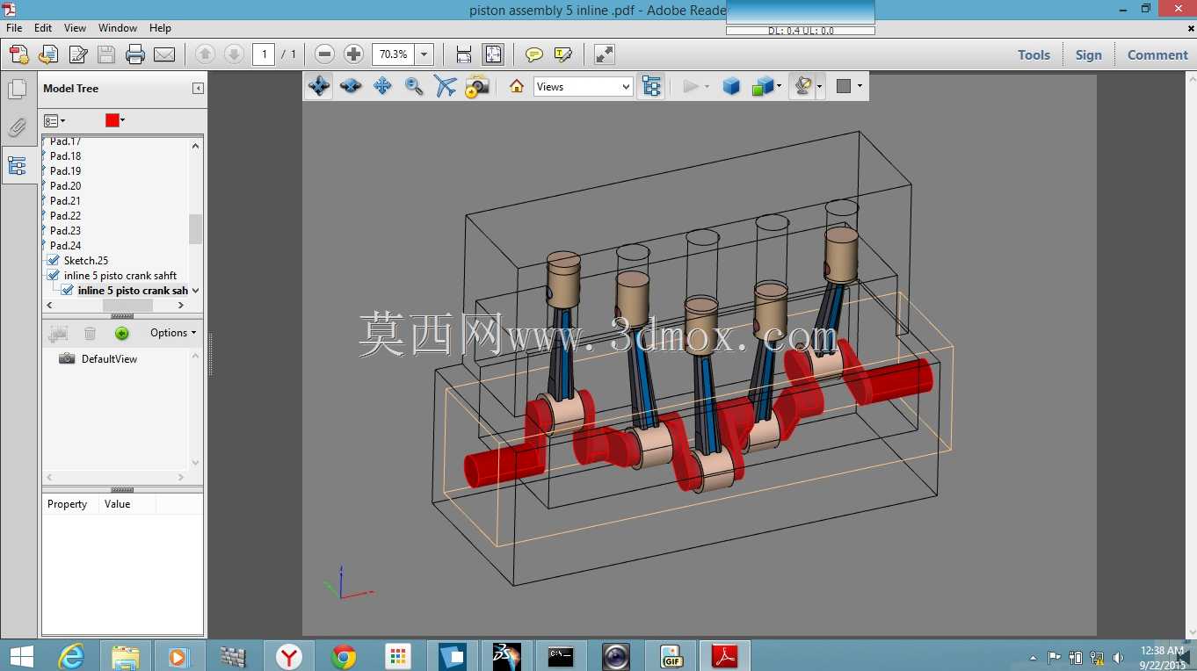Uncheck the 'inline 5 pisto crank sahft' checkbox

click(x=54, y=276)
